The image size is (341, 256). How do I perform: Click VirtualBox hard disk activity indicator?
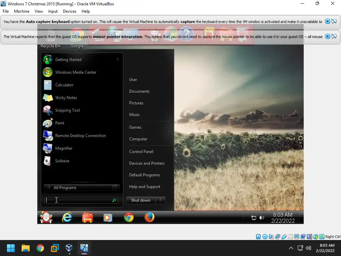point(258,237)
